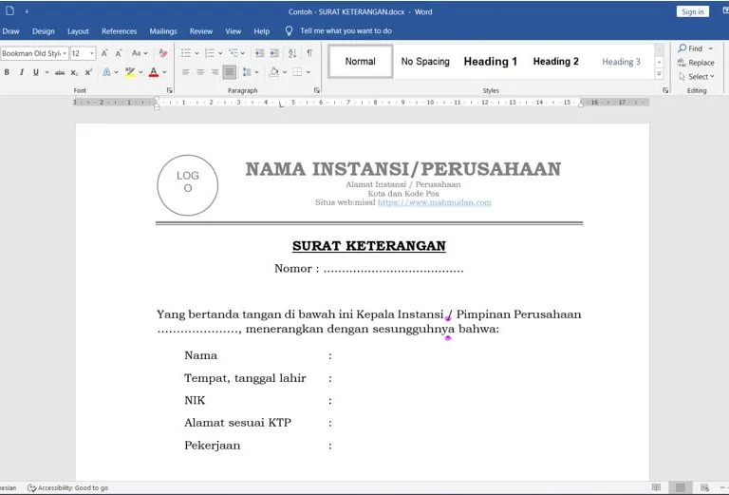This screenshot has height=495, width=729.
Task: Apply Heading 2 style
Action: click(556, 62)
